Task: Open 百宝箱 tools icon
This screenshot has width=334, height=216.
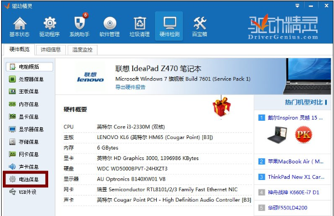Action: tap(199, 27)
